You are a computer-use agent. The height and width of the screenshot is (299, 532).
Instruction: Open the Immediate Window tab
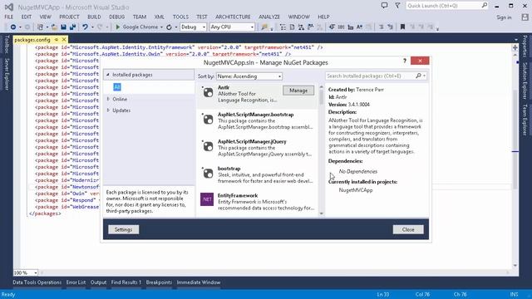(x=199, y=282)
